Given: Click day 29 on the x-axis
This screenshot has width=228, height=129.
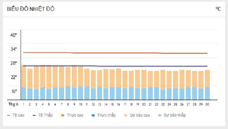Looking at the screenshot, I should (x=201, y=104).
